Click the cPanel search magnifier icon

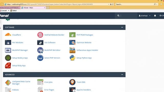click(x=118, y=16)
